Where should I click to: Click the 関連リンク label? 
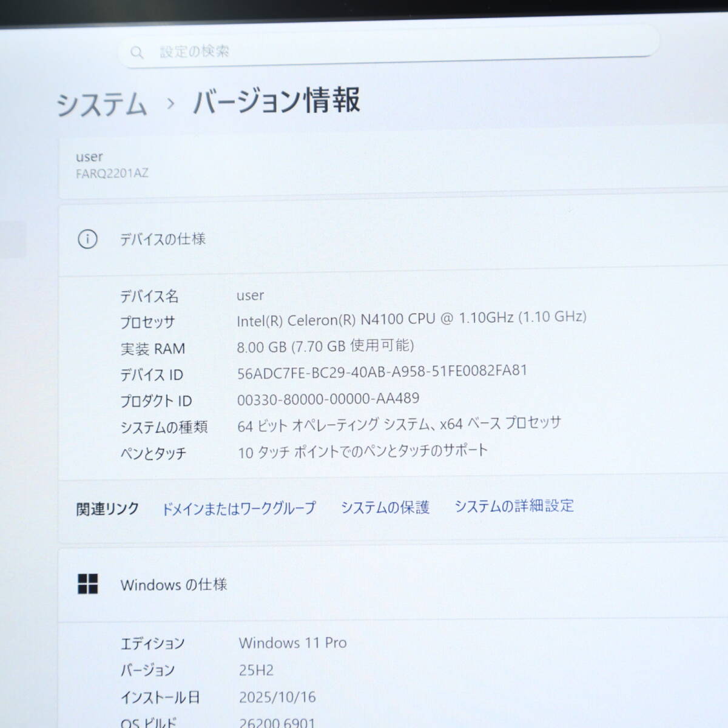pos(107,508)
